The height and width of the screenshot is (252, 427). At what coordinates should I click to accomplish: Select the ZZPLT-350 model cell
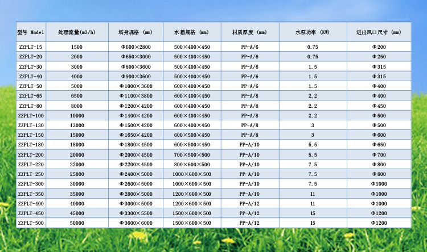click(x=31, y=194)
